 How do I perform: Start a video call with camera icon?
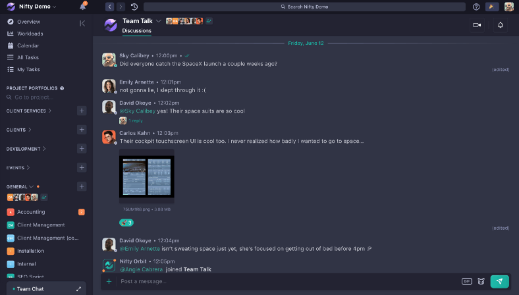click(x=477, y=25)
